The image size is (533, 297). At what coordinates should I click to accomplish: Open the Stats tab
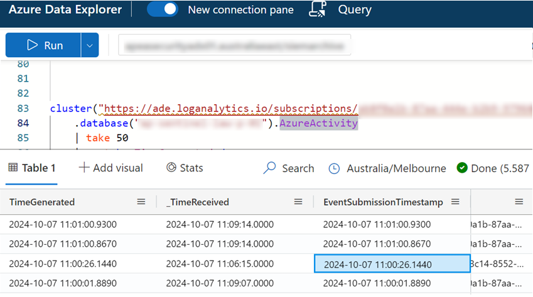185,168
